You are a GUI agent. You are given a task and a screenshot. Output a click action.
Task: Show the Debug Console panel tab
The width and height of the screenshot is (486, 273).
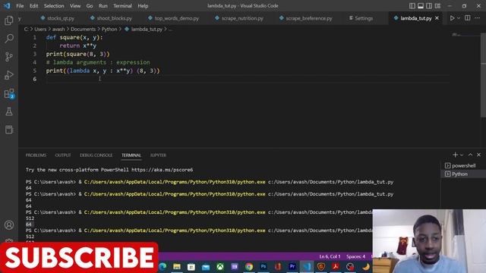click(x=96, y=155)
